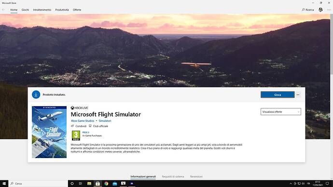Expand the Visualizza offerte dropdown
Image resolution: width=333 pixels, height=187 pixels.
pyautogui.click(x=280, y=112)
